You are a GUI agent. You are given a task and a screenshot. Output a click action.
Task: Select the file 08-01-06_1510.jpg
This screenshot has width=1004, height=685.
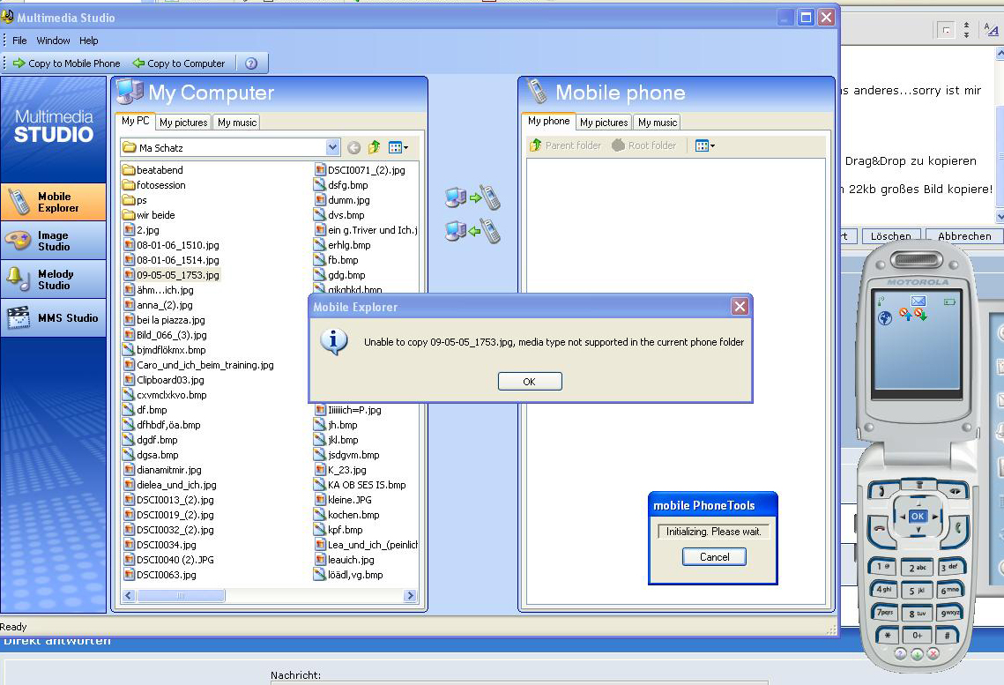point(172,245)
